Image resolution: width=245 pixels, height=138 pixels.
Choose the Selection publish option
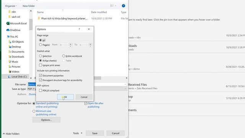click(40, 56)
